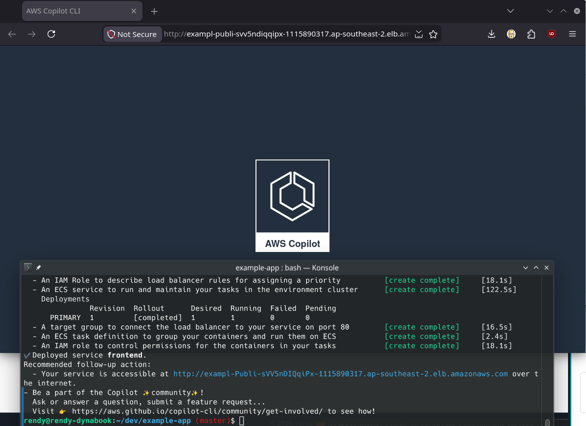Click the [completed] rollout status

[157, 317]
